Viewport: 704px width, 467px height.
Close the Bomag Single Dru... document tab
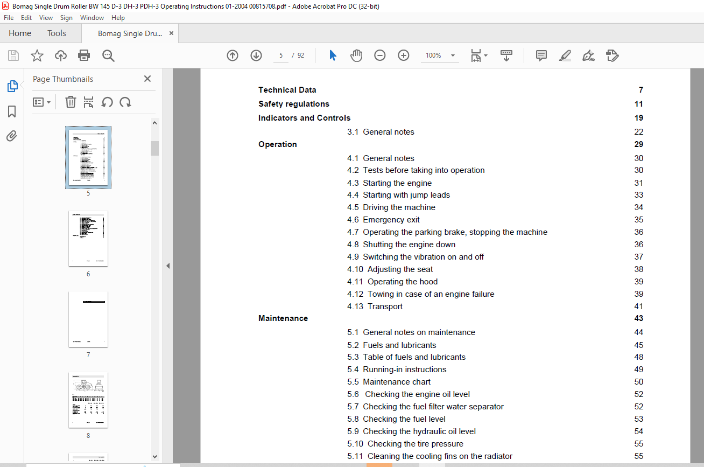[172, 33]
